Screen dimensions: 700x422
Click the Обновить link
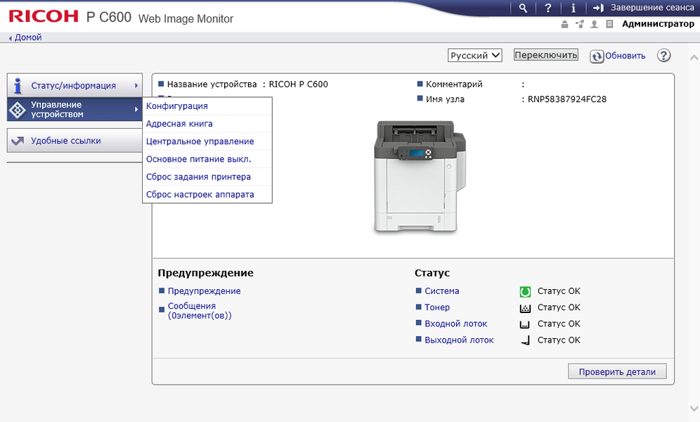tap(625, 56)
